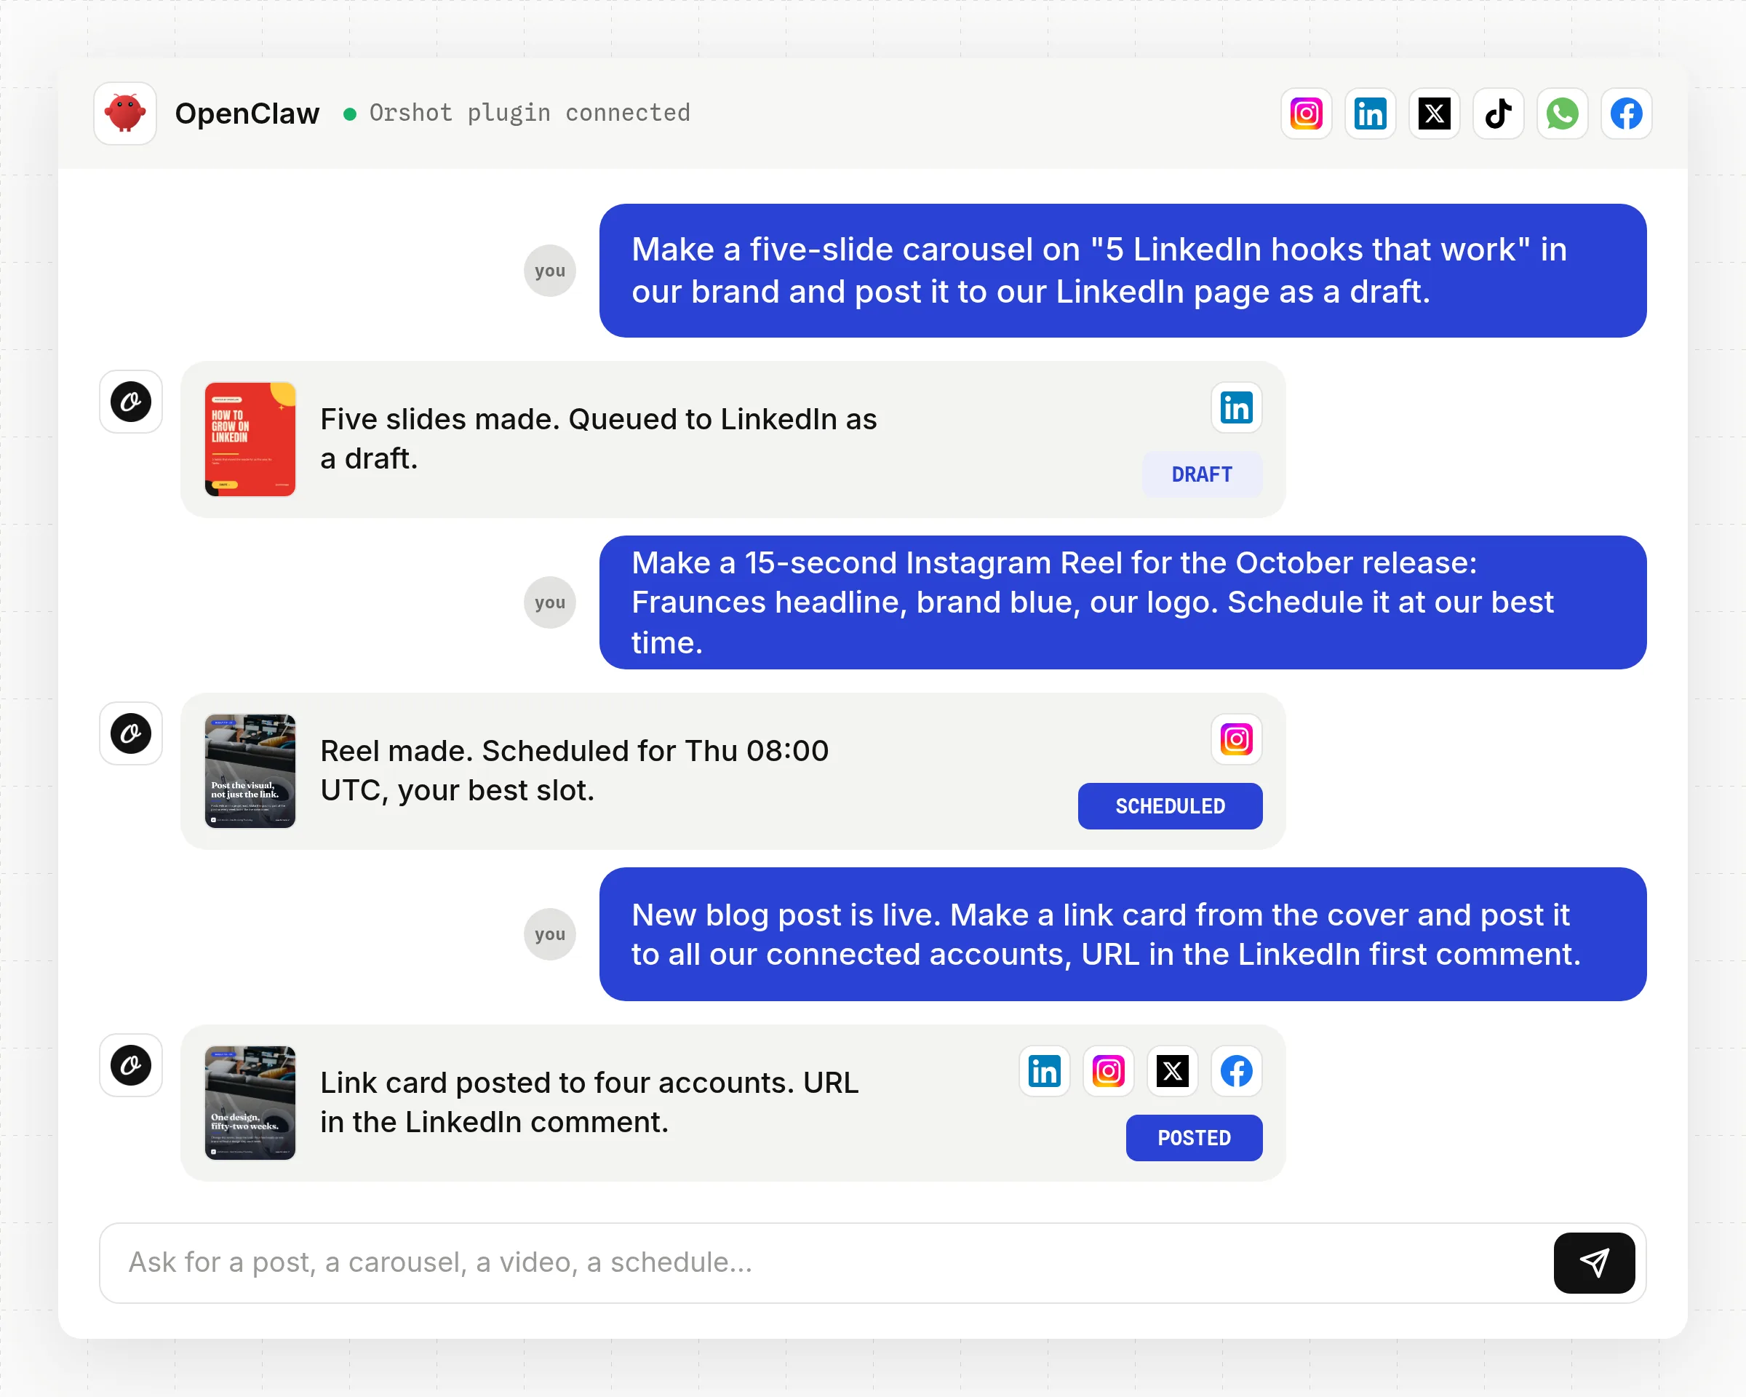This screenshot has height=1397, width=1746.
Task: Open the LinkedIn account icon in header
Action: pos(1370,114)
